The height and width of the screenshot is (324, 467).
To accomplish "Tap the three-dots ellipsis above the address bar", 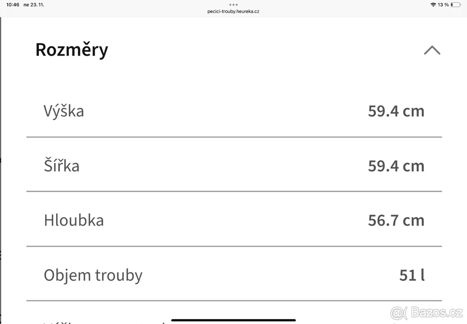I will (233, 4).
